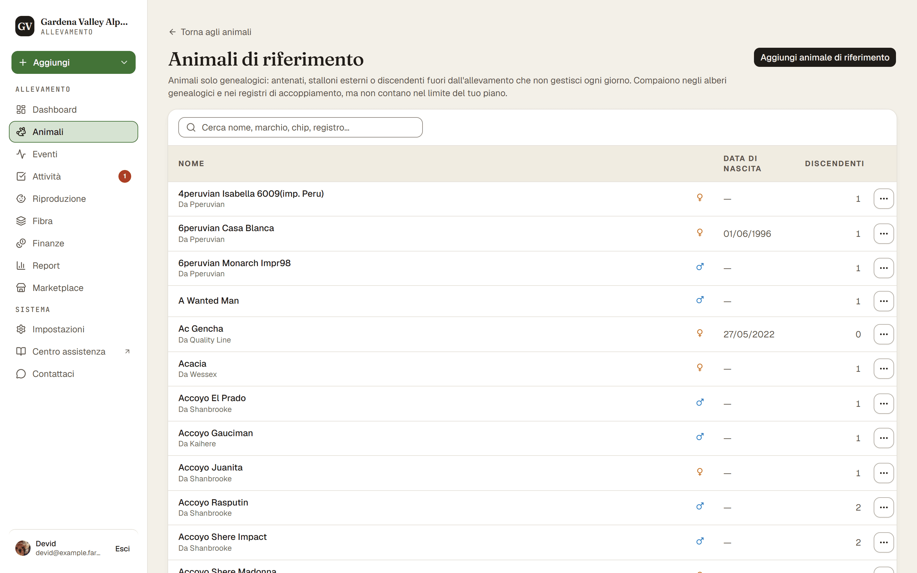The height and width of the screenshot is (573, 917).
Task: Go to Eventi section
Action: pos(73,154)
